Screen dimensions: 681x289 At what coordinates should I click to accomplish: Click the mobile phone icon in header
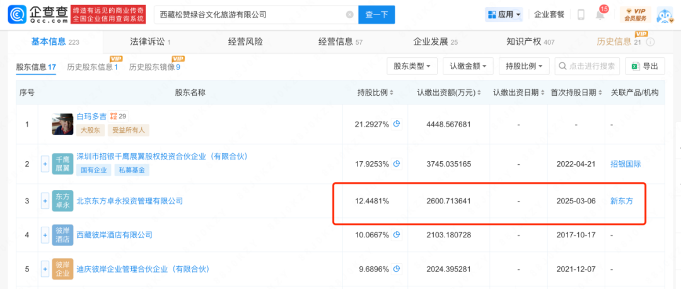click(x=581, y=14)
